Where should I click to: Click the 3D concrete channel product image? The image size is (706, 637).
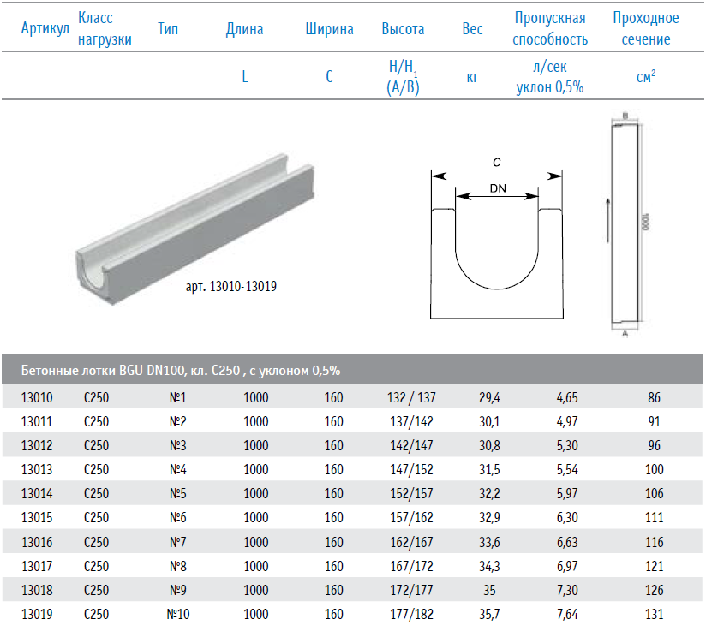(195, 229)
